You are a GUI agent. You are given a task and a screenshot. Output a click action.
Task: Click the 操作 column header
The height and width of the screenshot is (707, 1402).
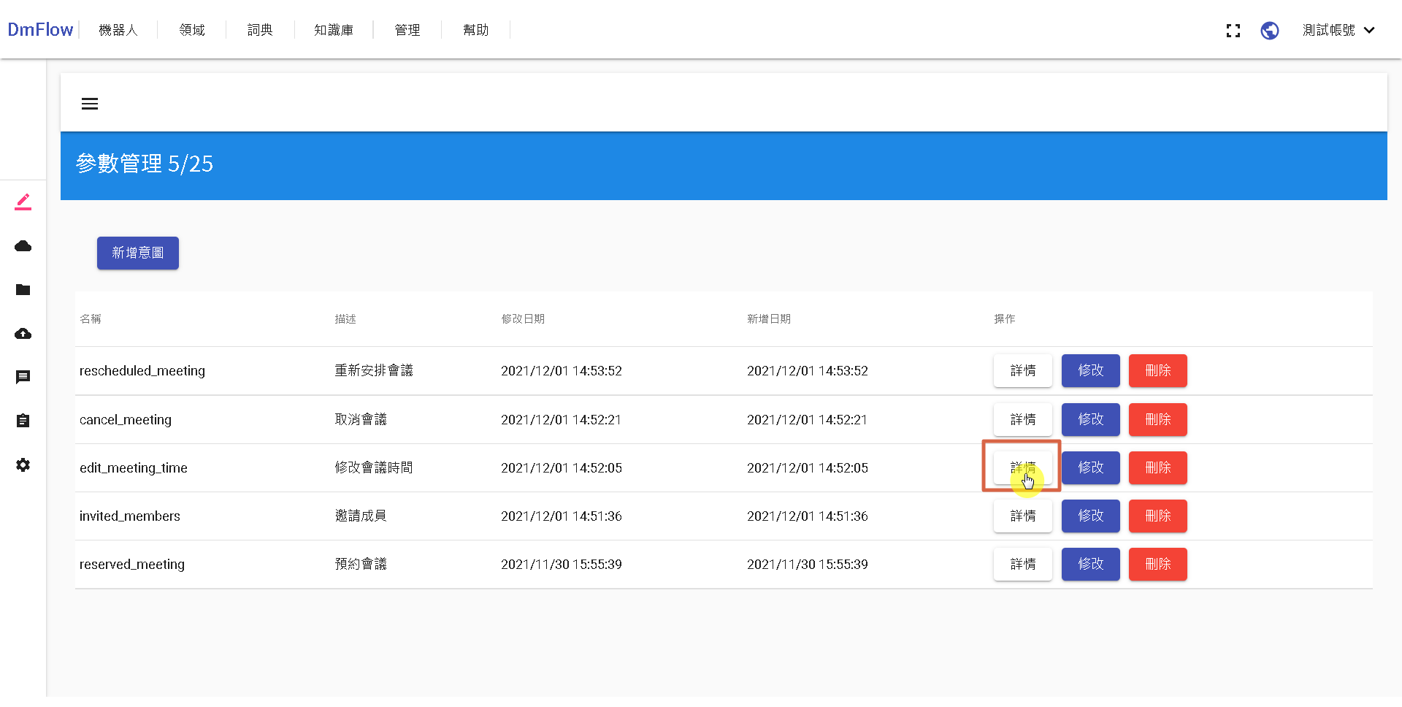coord(1005,319)
